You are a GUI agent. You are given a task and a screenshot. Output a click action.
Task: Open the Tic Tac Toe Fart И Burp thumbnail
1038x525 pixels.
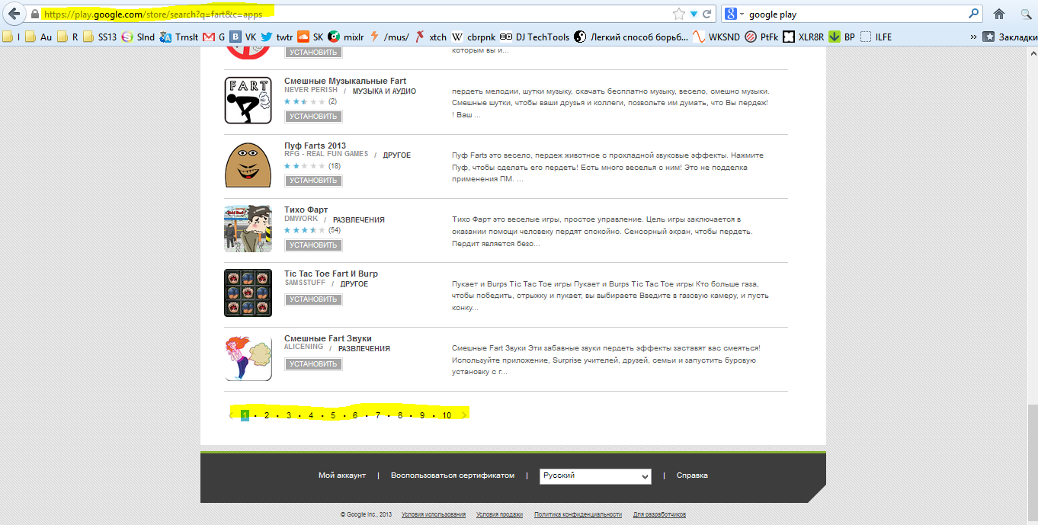click(248, 293)
